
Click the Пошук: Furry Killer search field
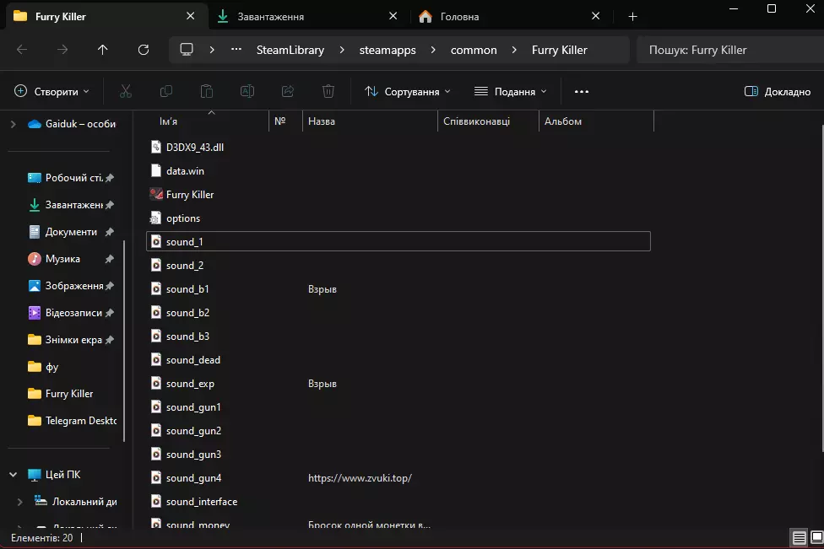point(726,50)
